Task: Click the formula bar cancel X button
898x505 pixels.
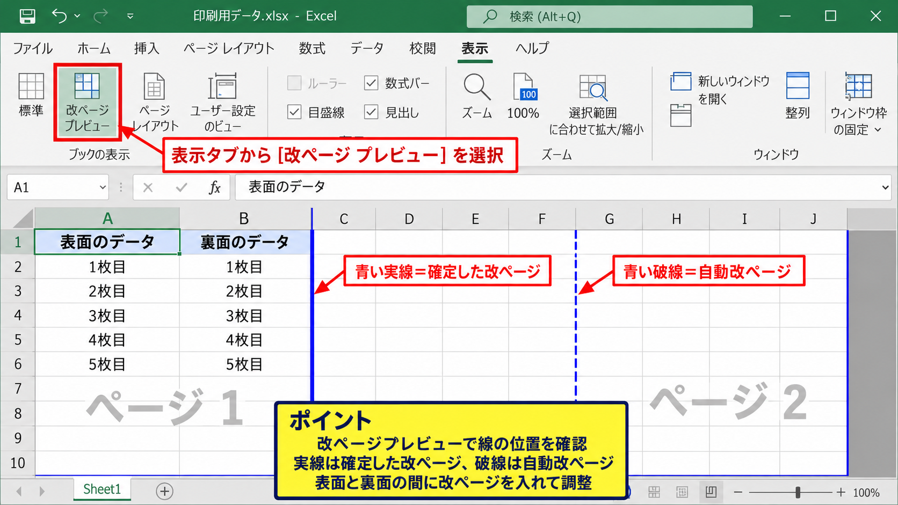Action: (148, 187)
